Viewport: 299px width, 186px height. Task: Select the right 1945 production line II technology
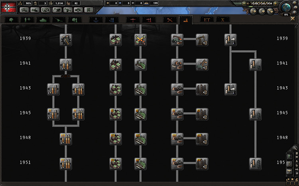(x=79, y=114)
